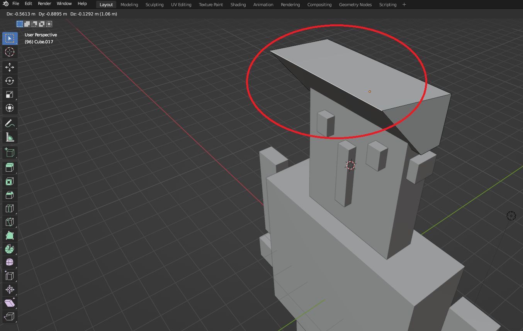The height and width of the screenshot is (331, 523).
Task: Add a new workspace with plus button
Action: [x=404, y=5]
